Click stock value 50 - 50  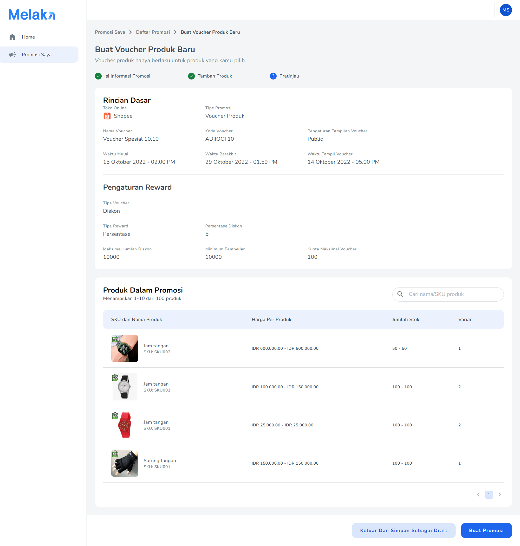tap(399, 348)
